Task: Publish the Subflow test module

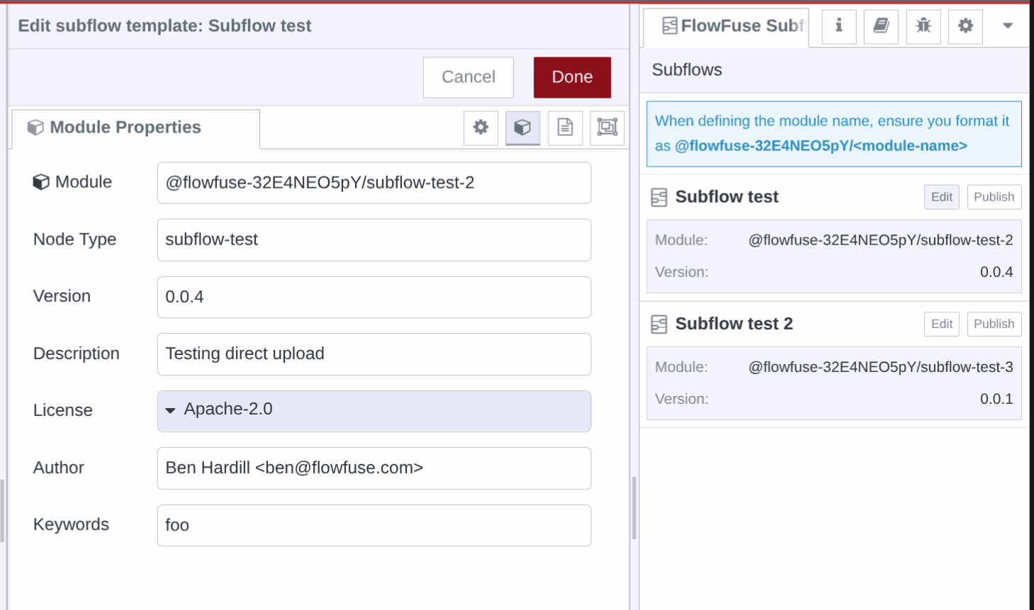Action: pyautogui.click(x=993, y=197)
